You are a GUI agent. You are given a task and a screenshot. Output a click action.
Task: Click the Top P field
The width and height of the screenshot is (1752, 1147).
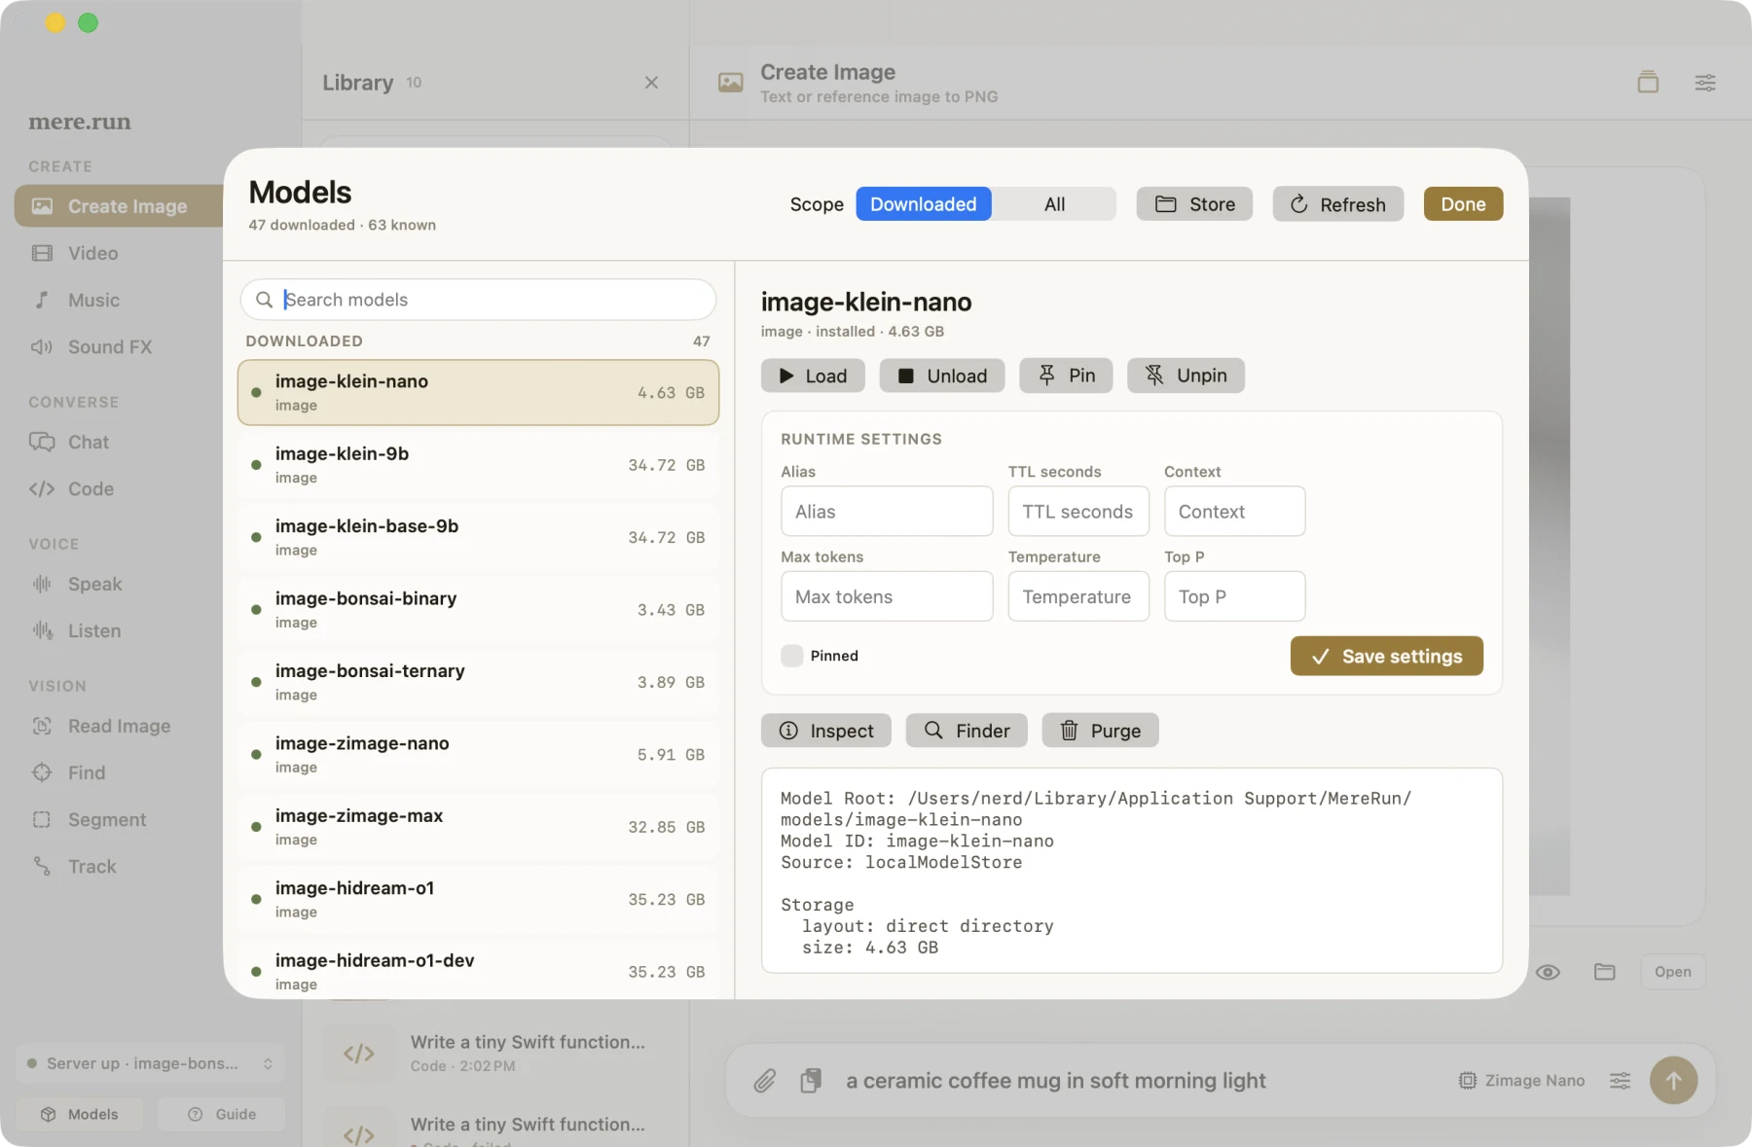pos(1234,596)
